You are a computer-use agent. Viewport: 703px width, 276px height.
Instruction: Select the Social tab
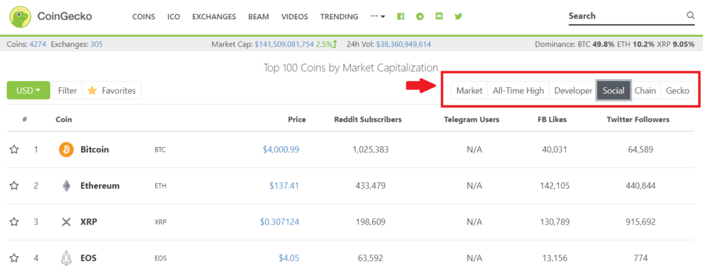coord(613,91)
